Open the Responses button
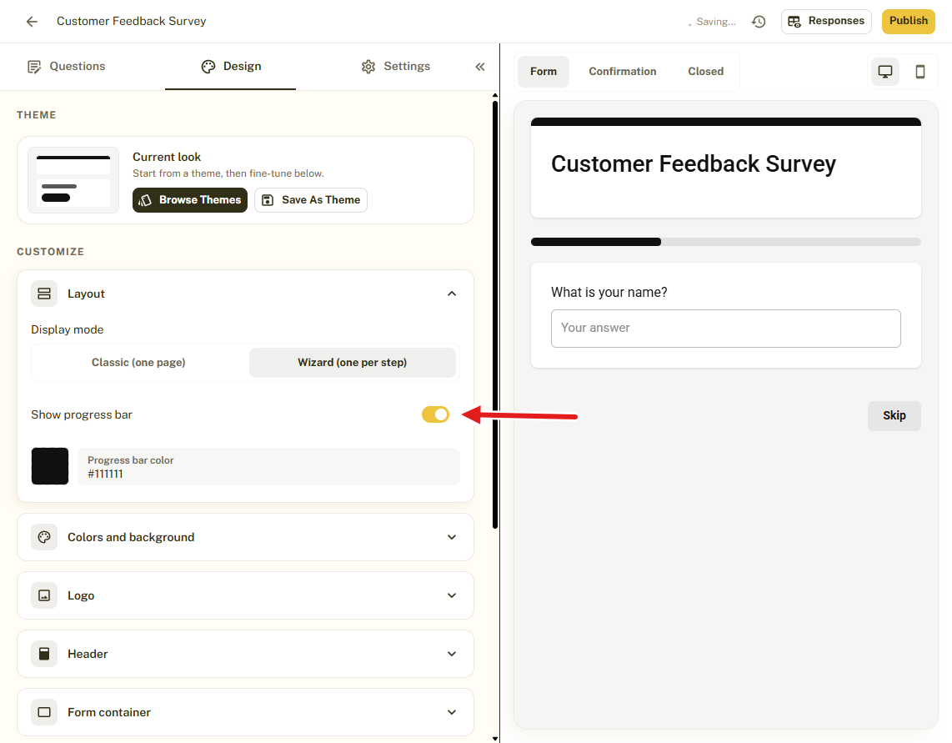 826,21
